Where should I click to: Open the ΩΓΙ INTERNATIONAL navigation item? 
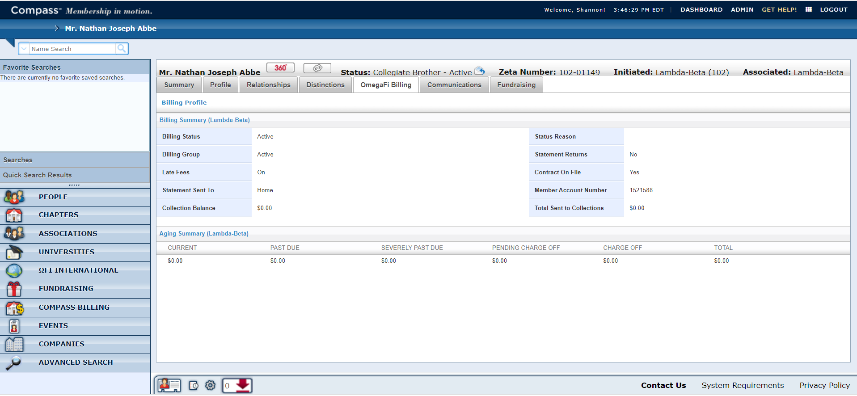tap(75, 270)
